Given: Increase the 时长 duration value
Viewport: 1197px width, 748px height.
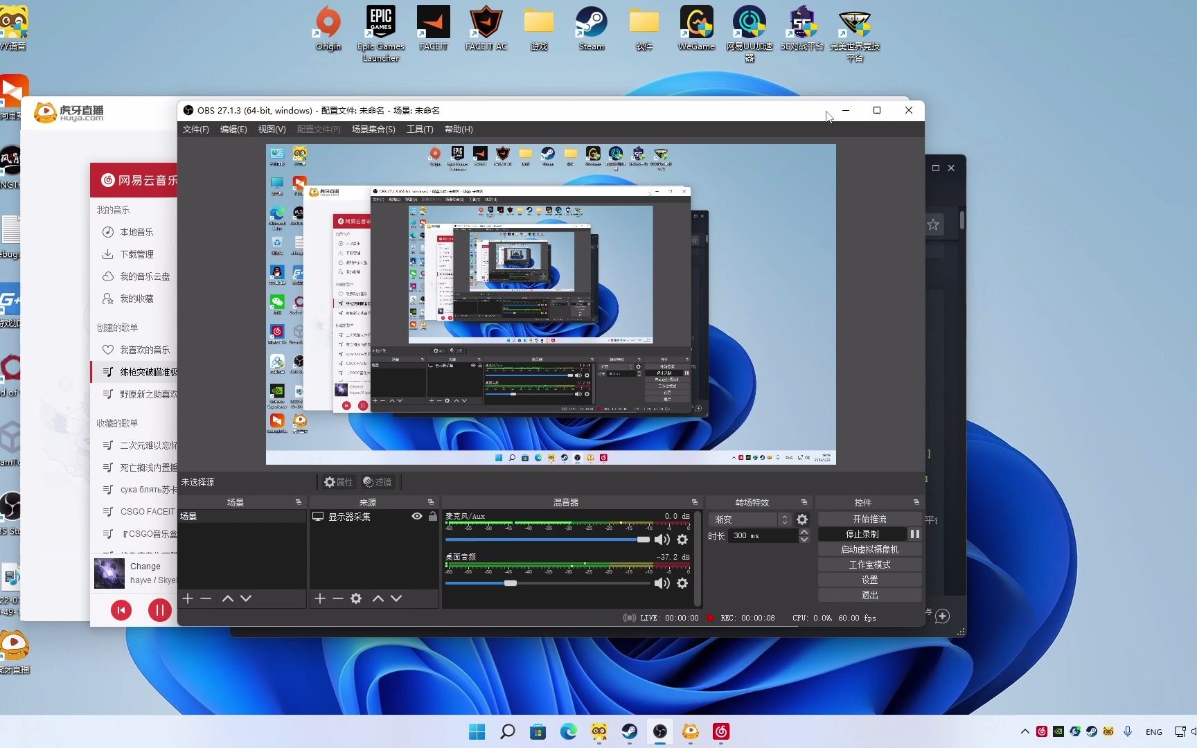Looking at the screenshot, I should click(804, 532).
